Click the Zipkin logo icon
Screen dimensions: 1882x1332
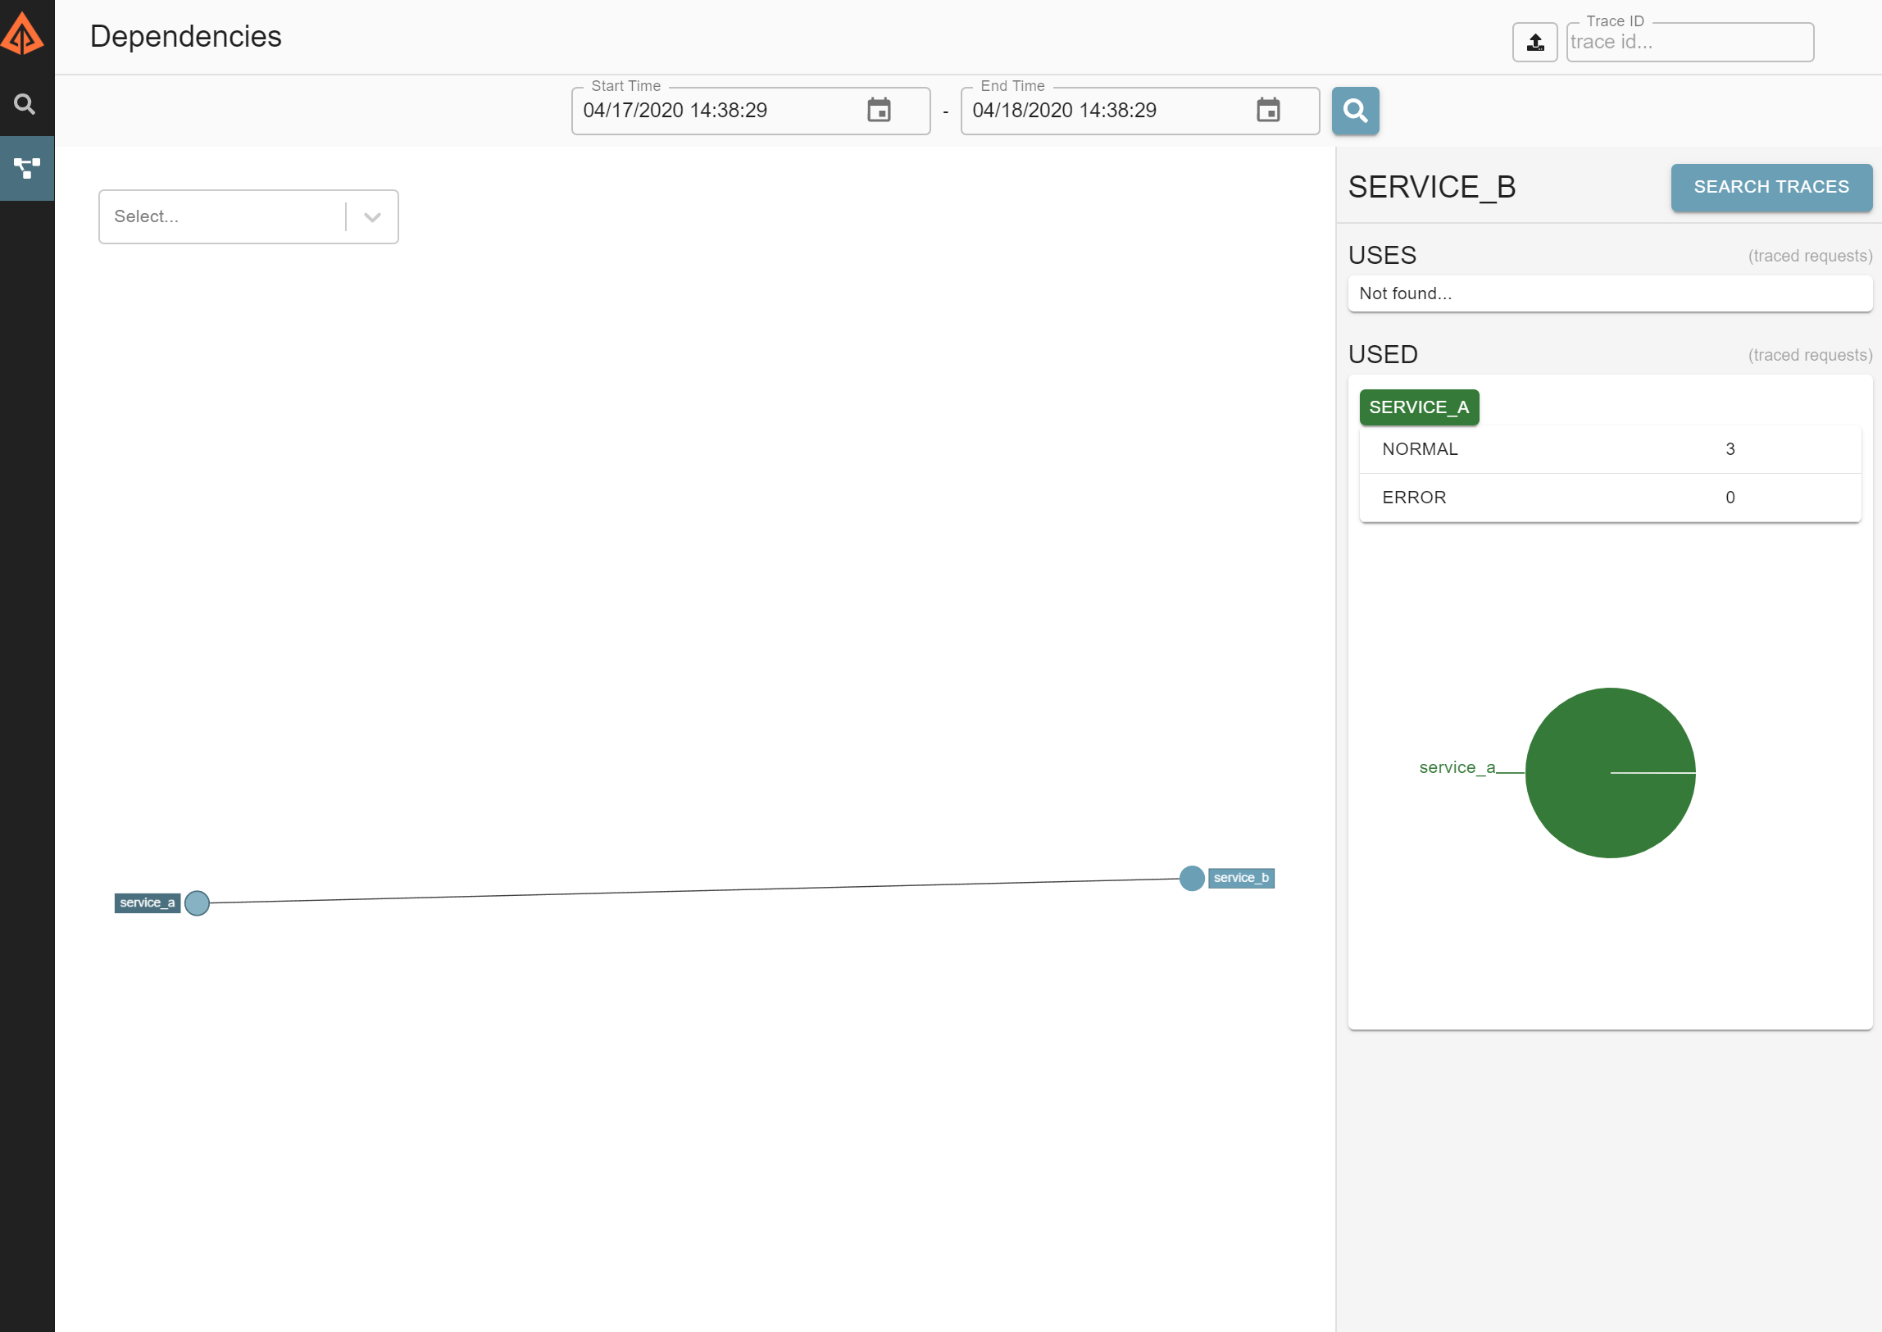pos(23,34)
